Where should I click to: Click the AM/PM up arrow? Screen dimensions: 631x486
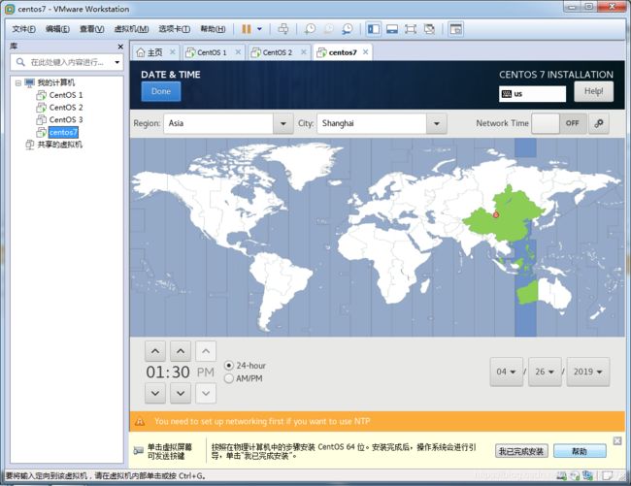point(206,351)
